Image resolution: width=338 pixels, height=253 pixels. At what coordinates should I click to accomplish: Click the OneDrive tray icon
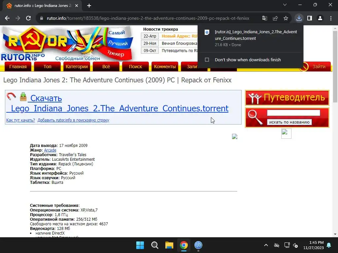(x=277, y=245)
